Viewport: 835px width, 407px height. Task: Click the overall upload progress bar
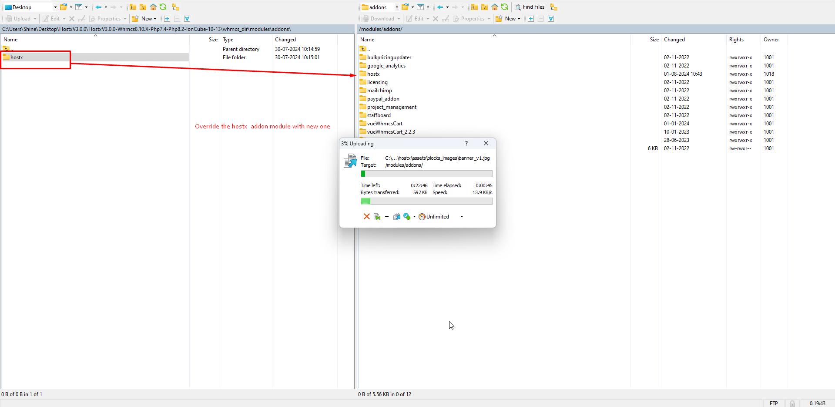426,201
